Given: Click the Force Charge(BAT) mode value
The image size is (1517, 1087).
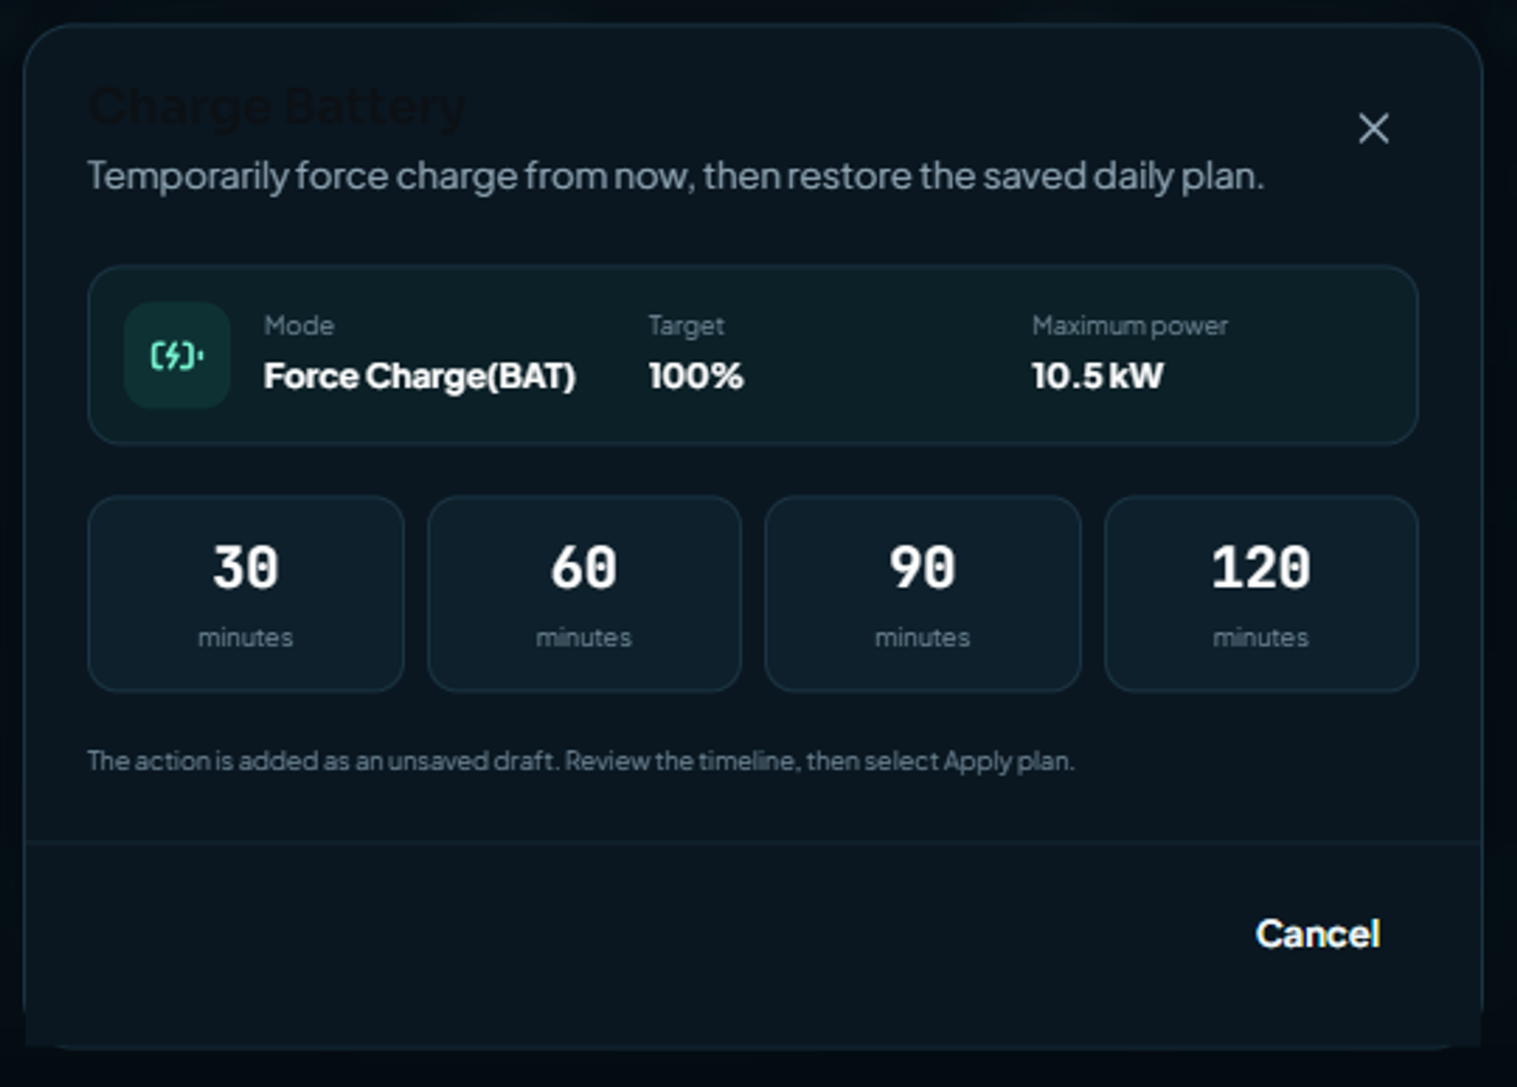Looking at the screenshot, I should pyautogui.click(x=419, y=376).
